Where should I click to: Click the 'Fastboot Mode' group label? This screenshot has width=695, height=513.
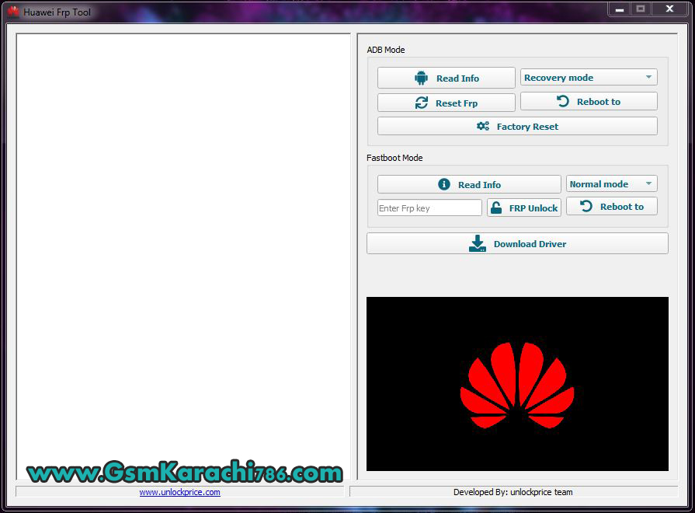point(394,158)
